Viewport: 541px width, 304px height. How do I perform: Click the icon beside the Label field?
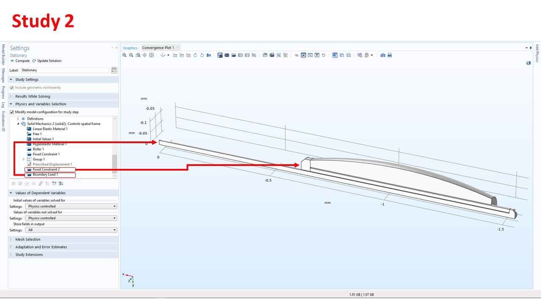(x=114, y=71)
